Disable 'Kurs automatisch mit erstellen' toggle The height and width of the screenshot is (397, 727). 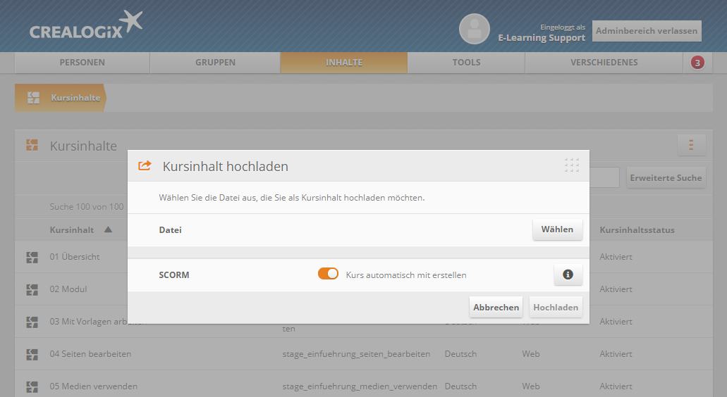pyautogui.click(x=328, y=274)
